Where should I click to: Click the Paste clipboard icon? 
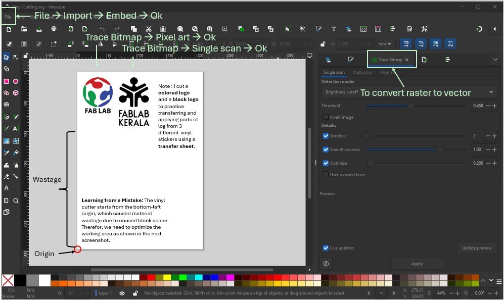coord(163,29)
